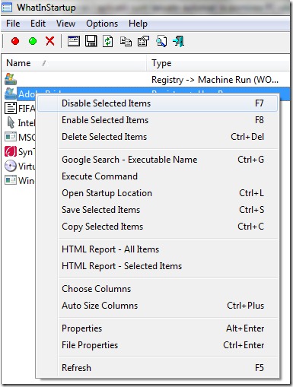The height and width of the screenshot is (387, 293).
Task: Click the green Enable Selected Items toolbar icon
Action: (33, 41)
